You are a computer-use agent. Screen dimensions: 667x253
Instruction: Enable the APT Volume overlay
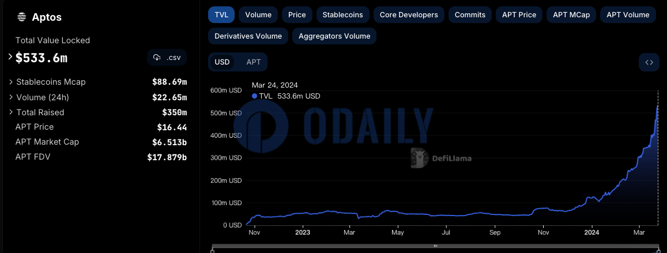click(x=628, y=15)
